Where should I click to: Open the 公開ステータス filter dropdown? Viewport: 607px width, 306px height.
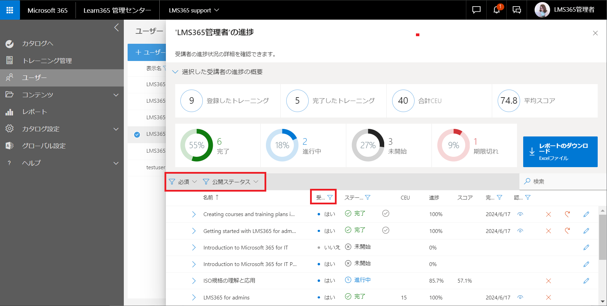pyautogui.click(x=231, y=182)
